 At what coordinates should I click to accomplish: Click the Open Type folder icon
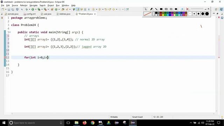point(63,9)
